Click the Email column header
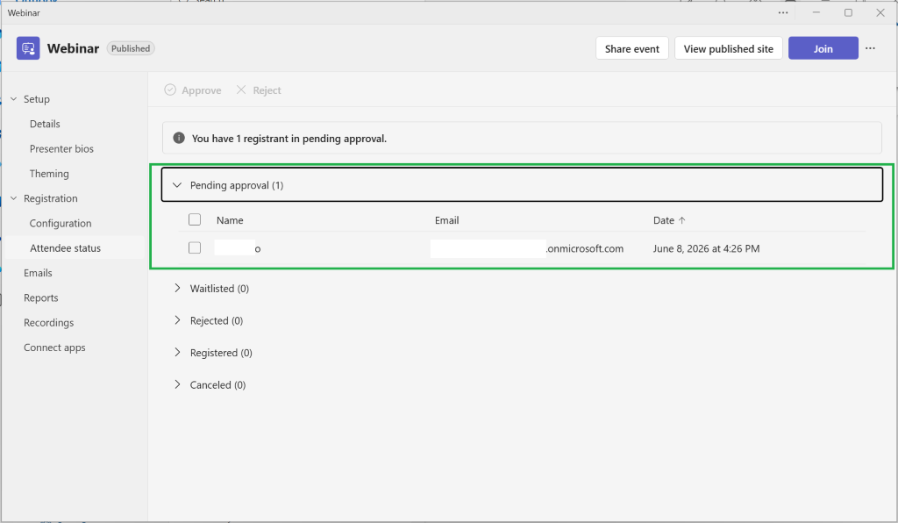Screen dimensions: 898x523 [x=446, y=220]
